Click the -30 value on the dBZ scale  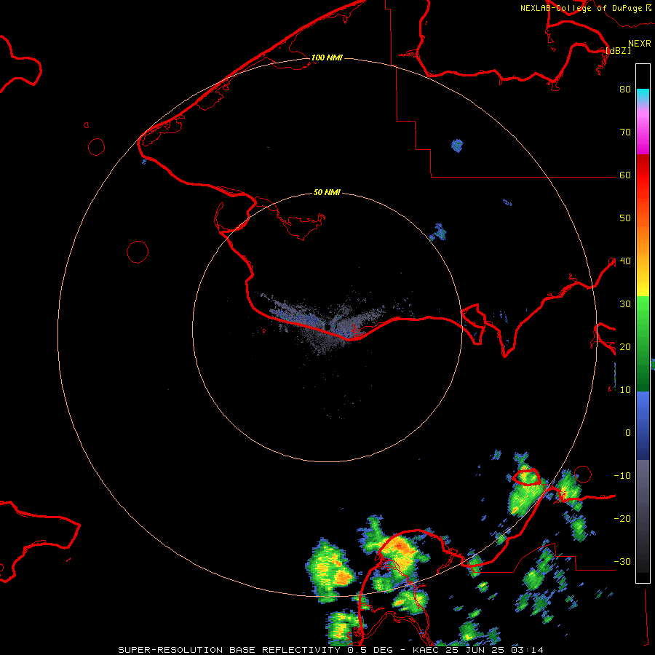click(x=622, y=561)
